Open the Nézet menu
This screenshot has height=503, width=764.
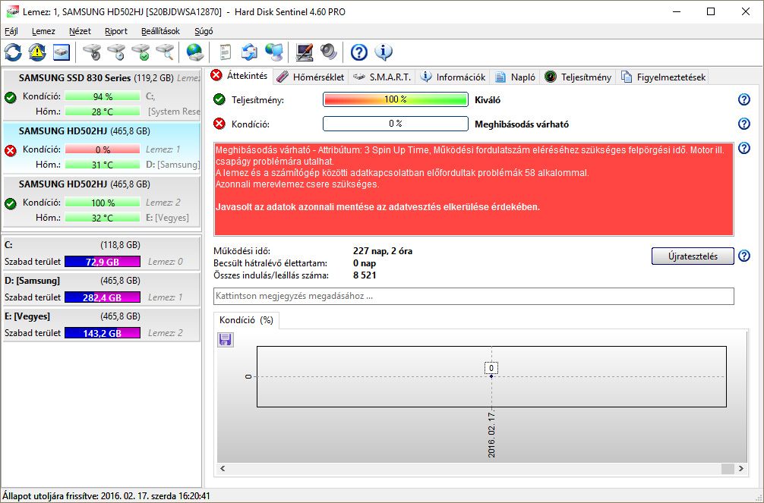pyautogui.click(x=80, y=31)
